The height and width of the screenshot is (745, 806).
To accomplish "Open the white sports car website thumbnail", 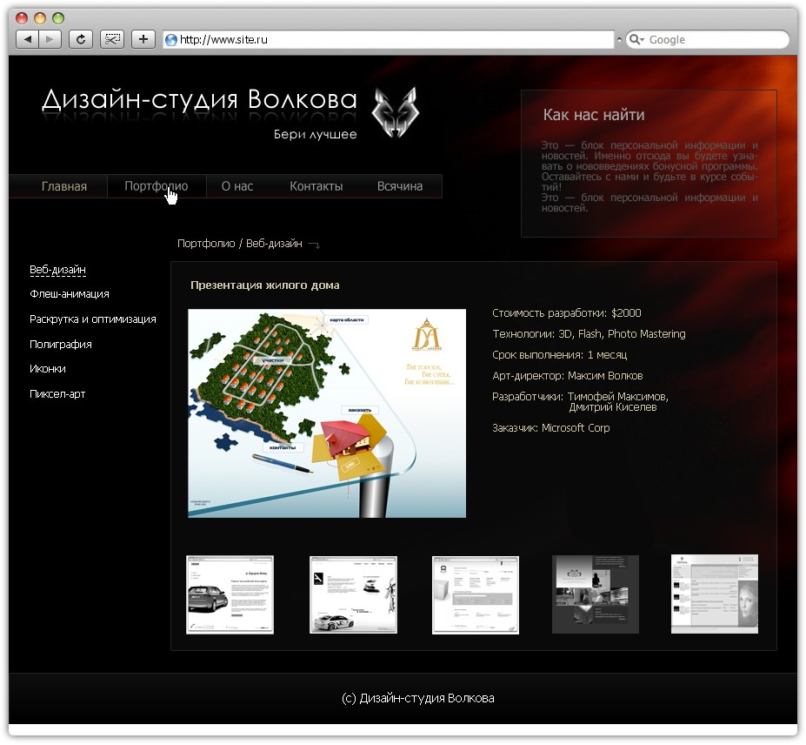I will pos(353,594).
